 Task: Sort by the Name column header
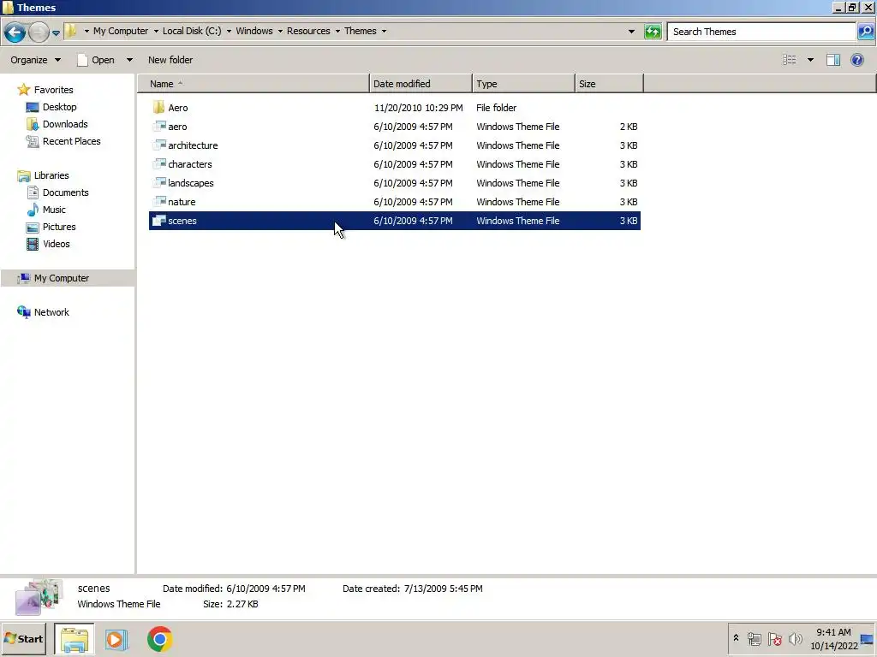[x=254, y=84]
